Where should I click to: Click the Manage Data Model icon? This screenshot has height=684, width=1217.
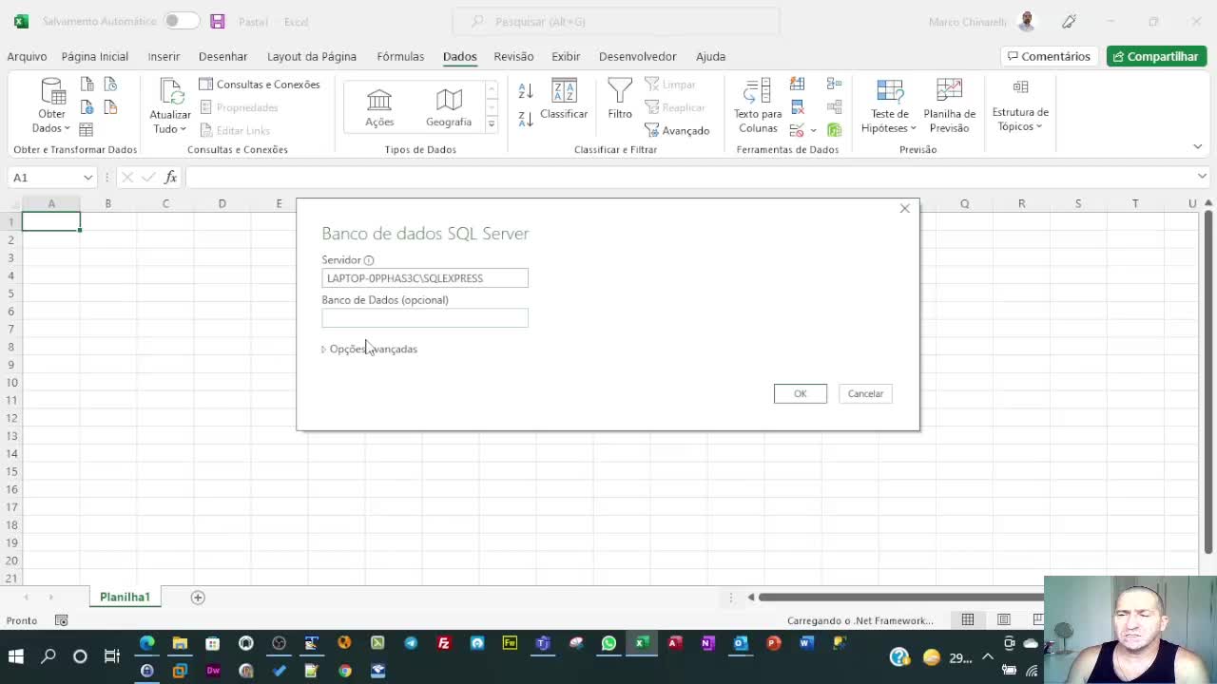pyautogui.click(x=834, y=130)
